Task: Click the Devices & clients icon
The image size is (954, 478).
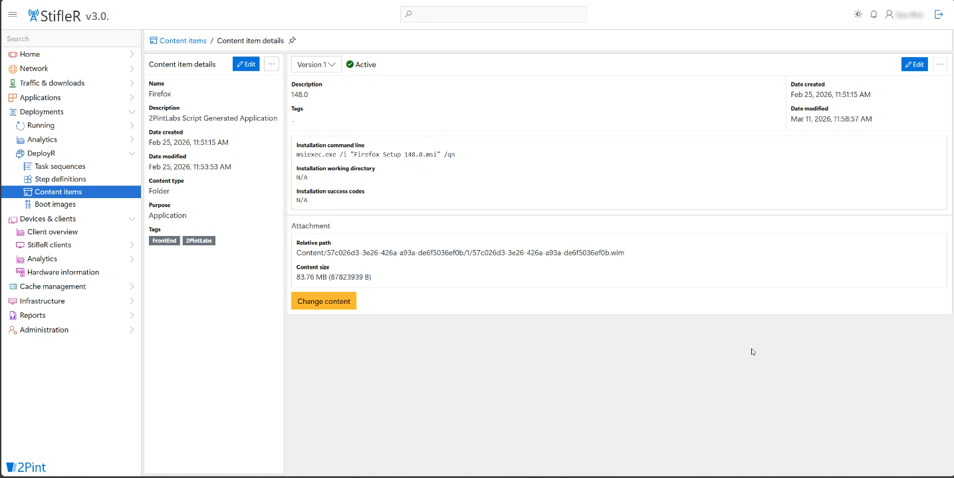Action: pyautogui.click(x=13, y=219)
